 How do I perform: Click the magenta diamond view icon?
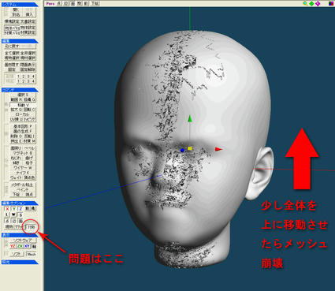tap(318, 3)
